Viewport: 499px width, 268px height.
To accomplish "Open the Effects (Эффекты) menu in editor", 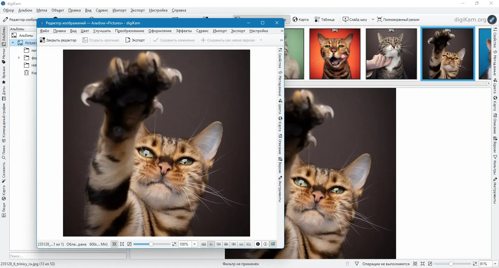I will (184, 31).
